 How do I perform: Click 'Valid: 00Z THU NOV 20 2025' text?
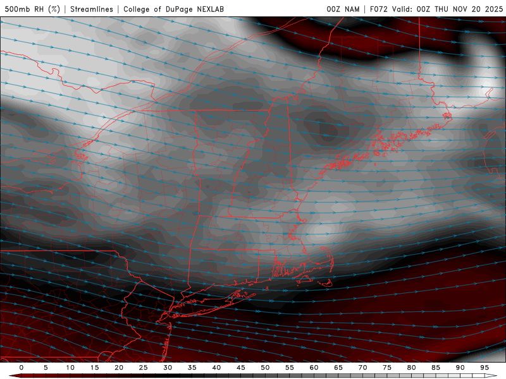[447, 9]
